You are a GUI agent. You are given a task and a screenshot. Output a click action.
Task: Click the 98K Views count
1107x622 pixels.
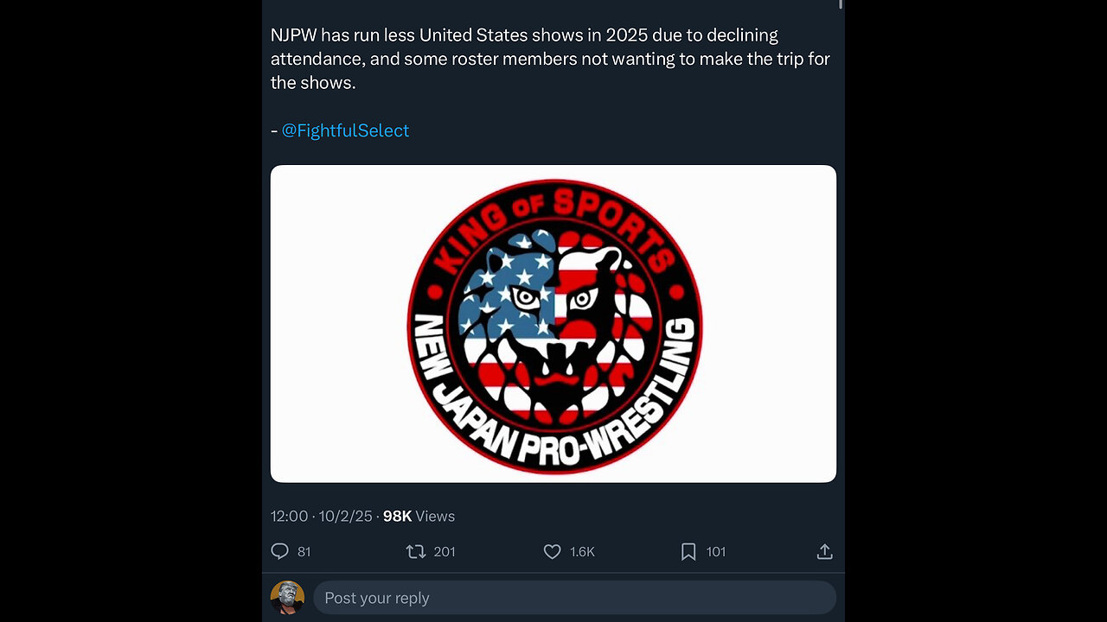(419, 516)
